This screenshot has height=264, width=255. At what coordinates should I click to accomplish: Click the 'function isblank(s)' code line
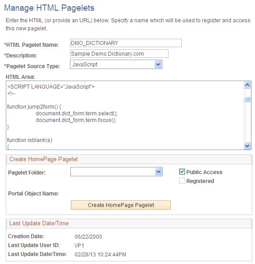coord(30,140)
